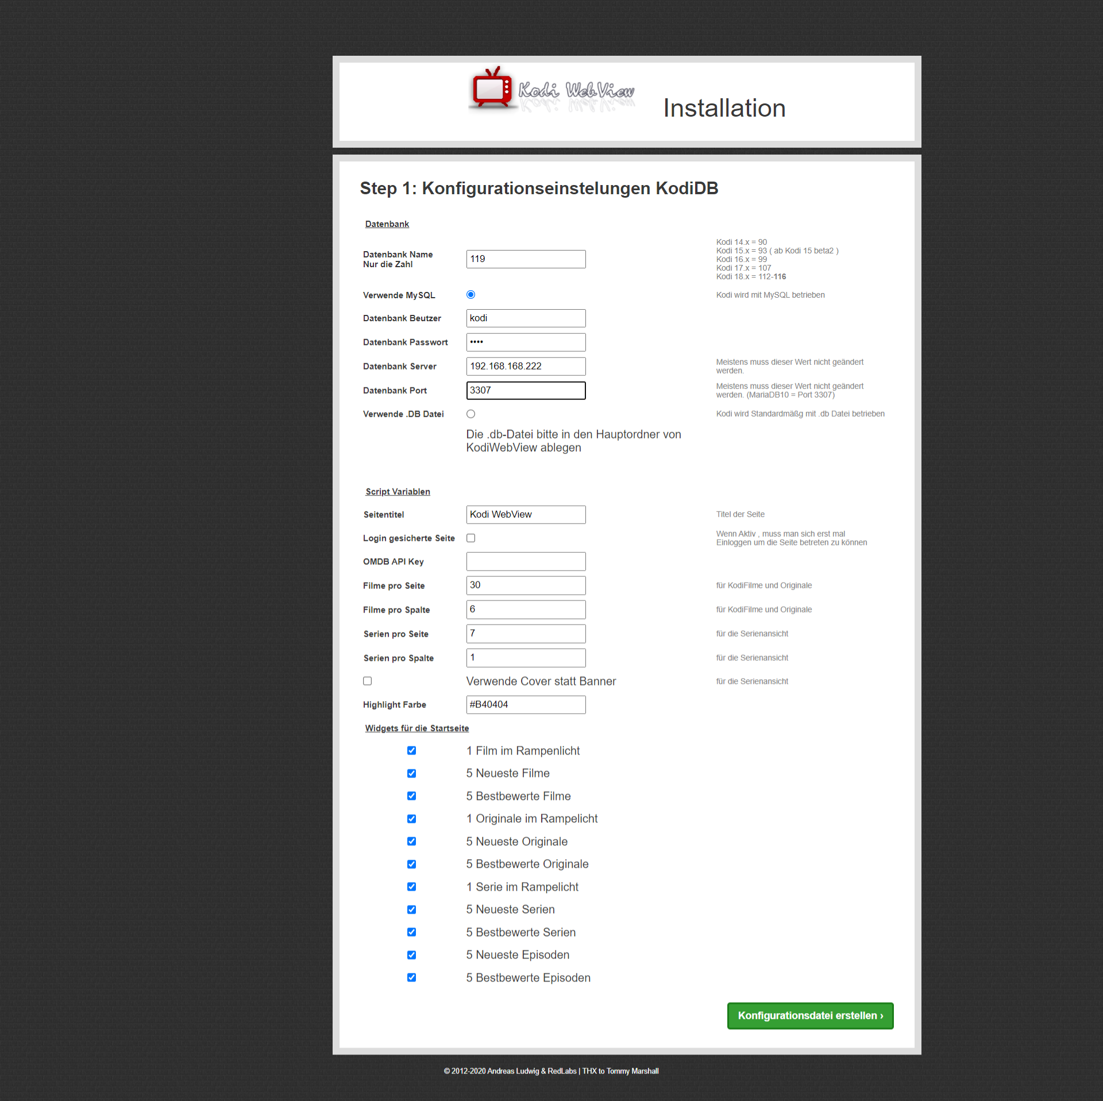Screen dimensions: 1103x1101
Task: Click the Script Variablen section heading
Action: [x=398, y=492]
